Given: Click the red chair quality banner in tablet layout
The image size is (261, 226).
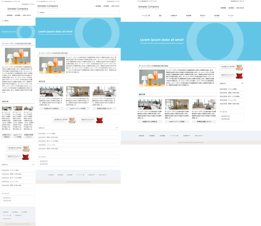Looking at the screenshot, I should point(92,120).
